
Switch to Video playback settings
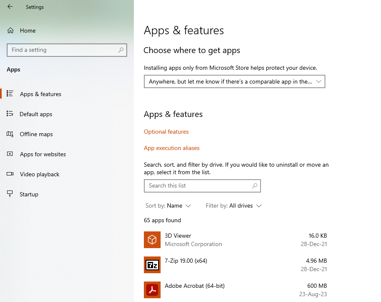click(40, 174)
